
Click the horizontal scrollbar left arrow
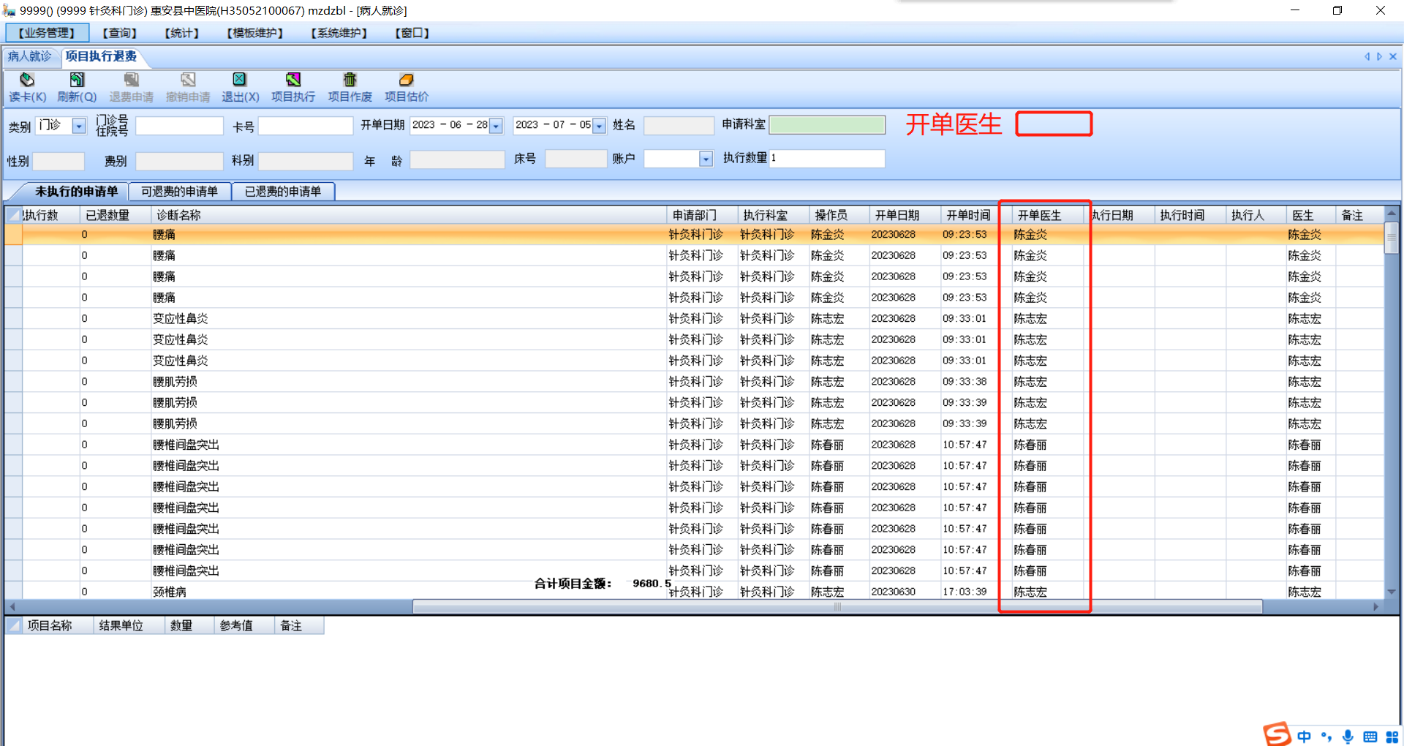point(12,606)
